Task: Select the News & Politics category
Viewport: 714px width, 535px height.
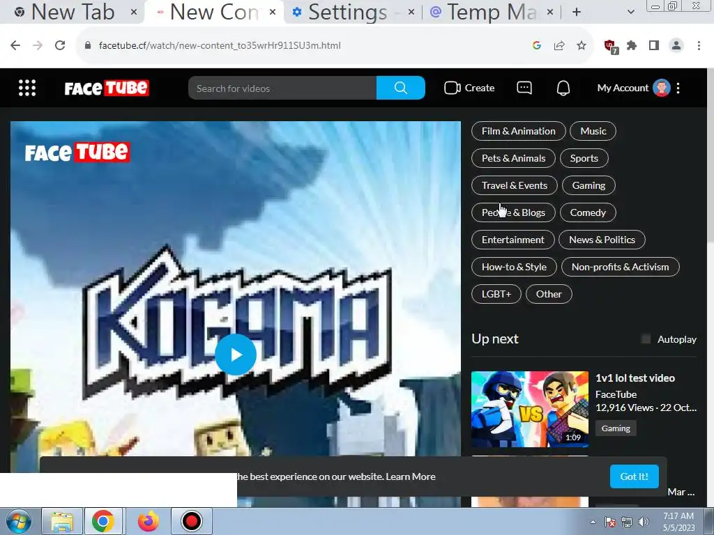Action: (602, 240)
